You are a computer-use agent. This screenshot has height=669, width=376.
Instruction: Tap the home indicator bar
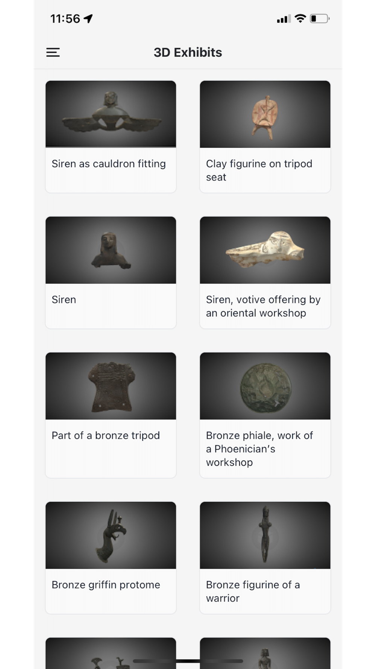tap(188, 661)
